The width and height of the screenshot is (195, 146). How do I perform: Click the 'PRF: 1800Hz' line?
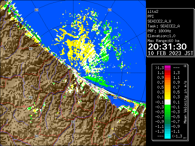pos(159,31)
